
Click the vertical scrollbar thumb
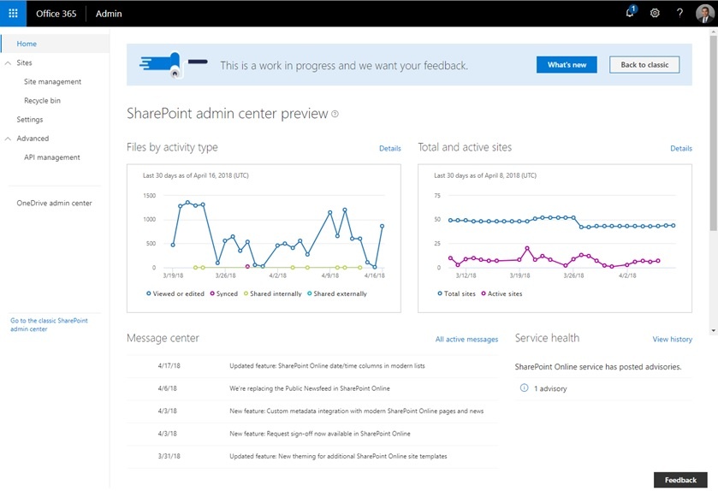point(713,133)
